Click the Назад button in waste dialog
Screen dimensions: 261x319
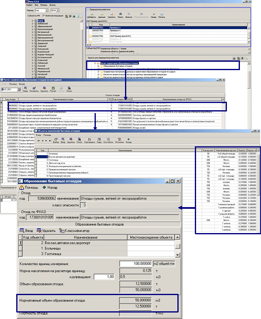tap(50, 188)
